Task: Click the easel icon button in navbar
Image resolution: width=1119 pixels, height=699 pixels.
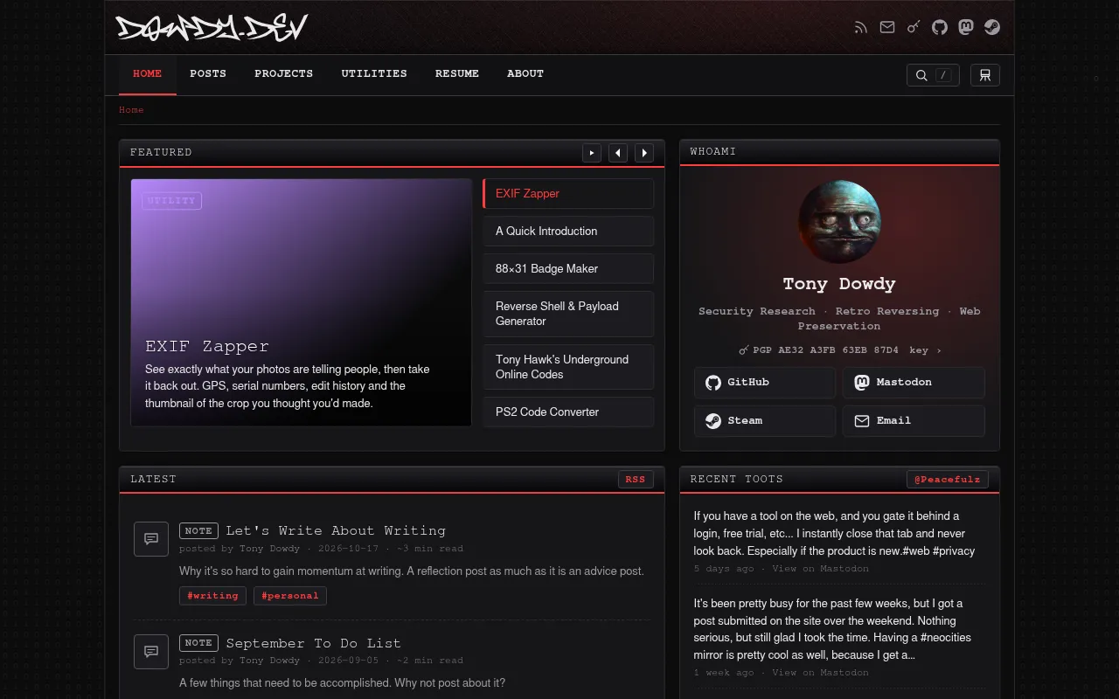Action: click(x=985, y=75)
